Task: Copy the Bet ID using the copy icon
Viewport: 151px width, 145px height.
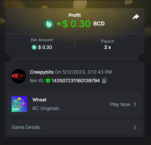Action: point(104,81)
